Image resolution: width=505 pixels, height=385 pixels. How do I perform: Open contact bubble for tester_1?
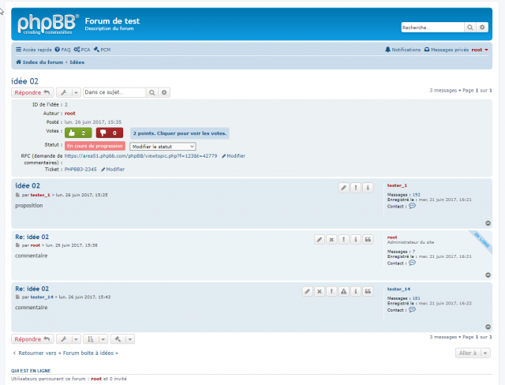click(412, 206)
